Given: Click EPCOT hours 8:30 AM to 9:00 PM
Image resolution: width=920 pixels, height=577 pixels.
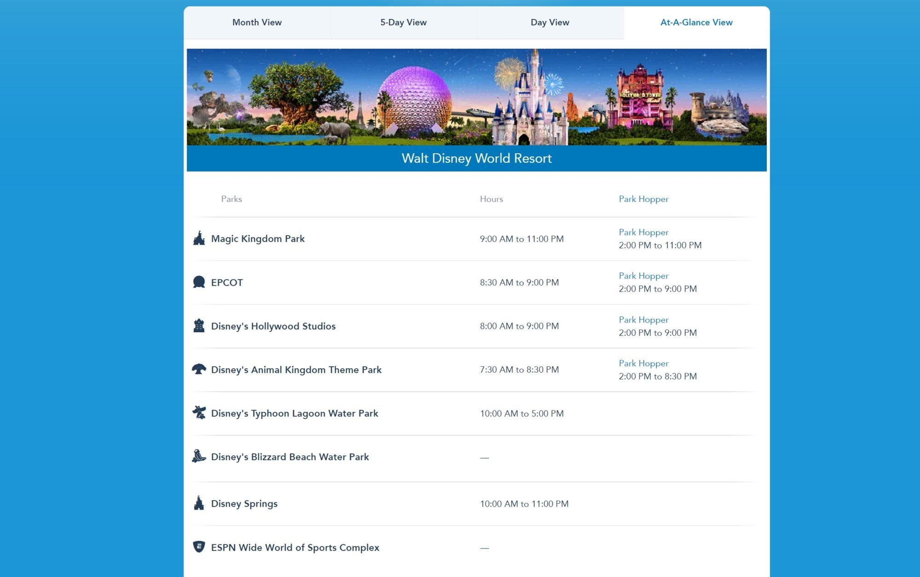Looking at the screenshot, I should (x=519, y=283).
